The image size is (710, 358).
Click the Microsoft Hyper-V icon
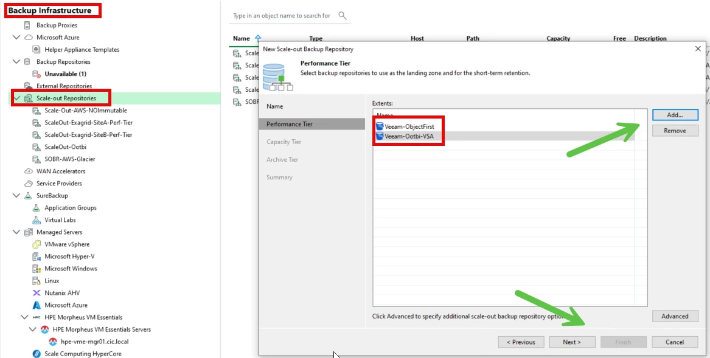[37, 256]
